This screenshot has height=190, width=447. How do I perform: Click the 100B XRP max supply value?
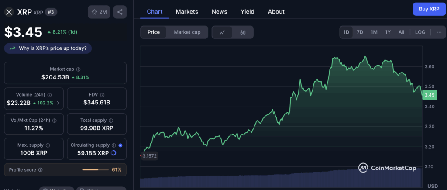pos(34,153)
